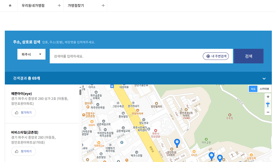Click the GS25 icon by 금촌제일교회
The height and width of the screenshot is (162, 276).
tap(92, 122)
